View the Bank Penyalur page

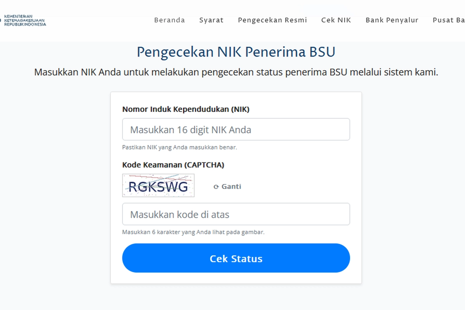click(x=392, y=20)
